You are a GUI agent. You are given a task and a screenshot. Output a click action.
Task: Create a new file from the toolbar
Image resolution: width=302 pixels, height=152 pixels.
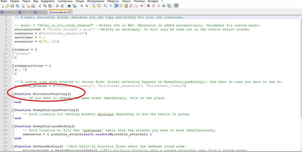pyautogui.click(x=2, y=6)
